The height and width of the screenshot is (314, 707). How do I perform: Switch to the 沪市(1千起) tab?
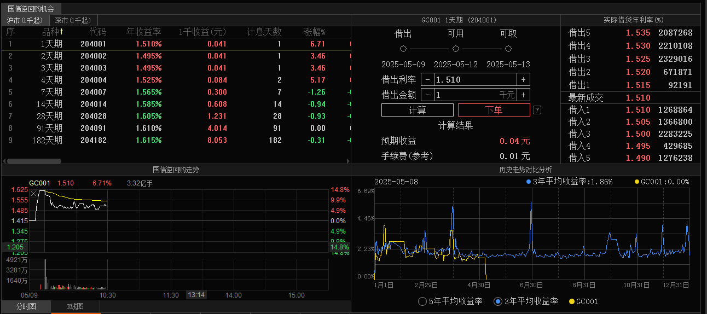24,20
